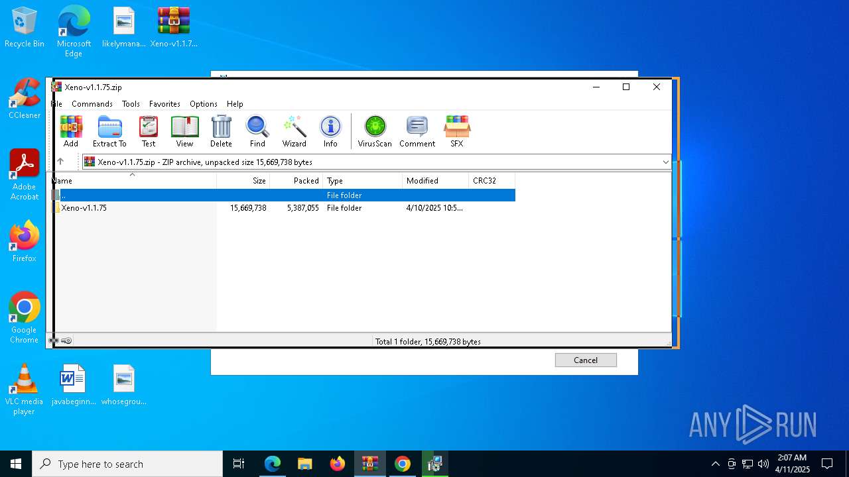Select javabeginn... Word document on desktop

pyautogui.click(x=74, y=385)
